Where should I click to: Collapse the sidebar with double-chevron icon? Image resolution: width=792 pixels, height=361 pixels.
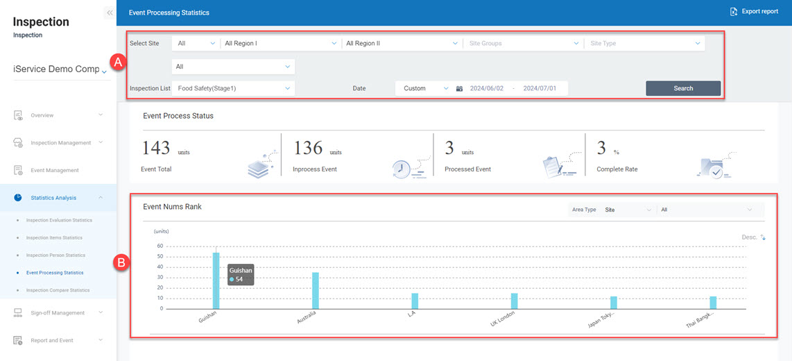click(110, 12)
